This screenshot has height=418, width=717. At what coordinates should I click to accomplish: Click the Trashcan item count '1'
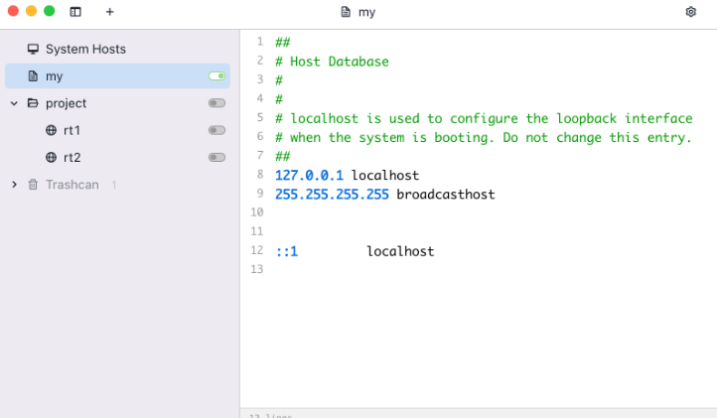(x=113, y=185)
